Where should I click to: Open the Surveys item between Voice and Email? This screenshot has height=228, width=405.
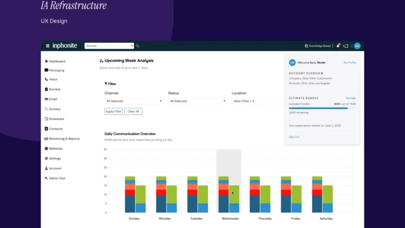click(x=52, y=89)
